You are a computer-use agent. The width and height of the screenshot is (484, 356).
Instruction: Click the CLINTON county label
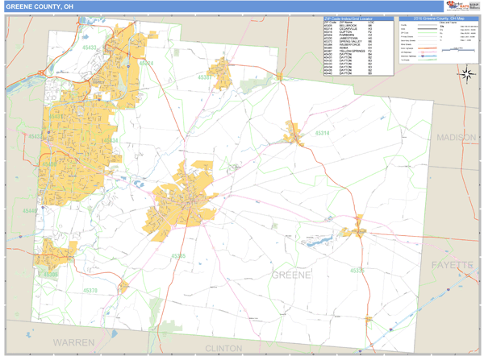coord(224,348)
